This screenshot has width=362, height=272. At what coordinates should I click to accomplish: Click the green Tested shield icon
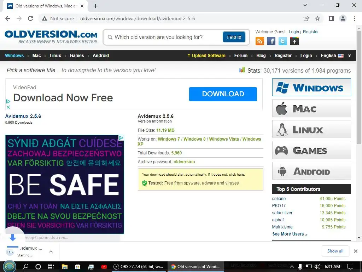(x=145, y=183)
